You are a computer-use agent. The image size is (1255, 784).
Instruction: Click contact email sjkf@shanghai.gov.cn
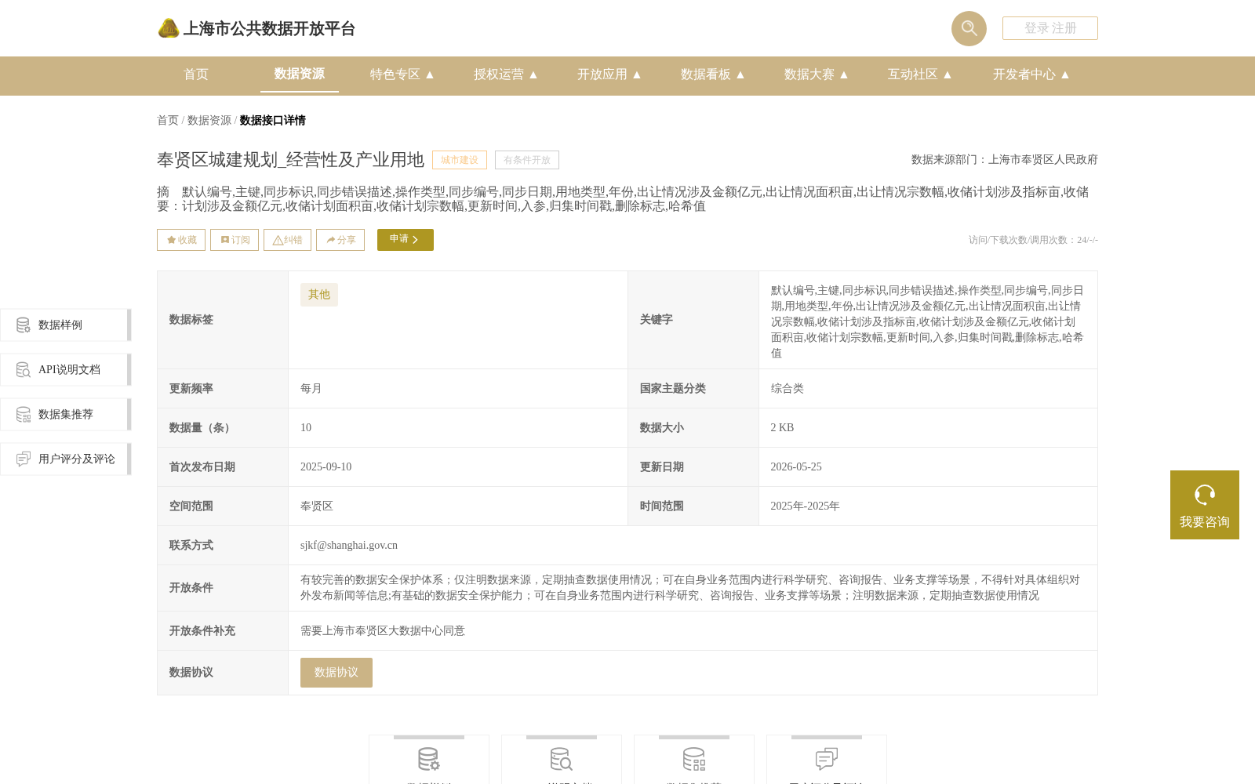(349, 546)
